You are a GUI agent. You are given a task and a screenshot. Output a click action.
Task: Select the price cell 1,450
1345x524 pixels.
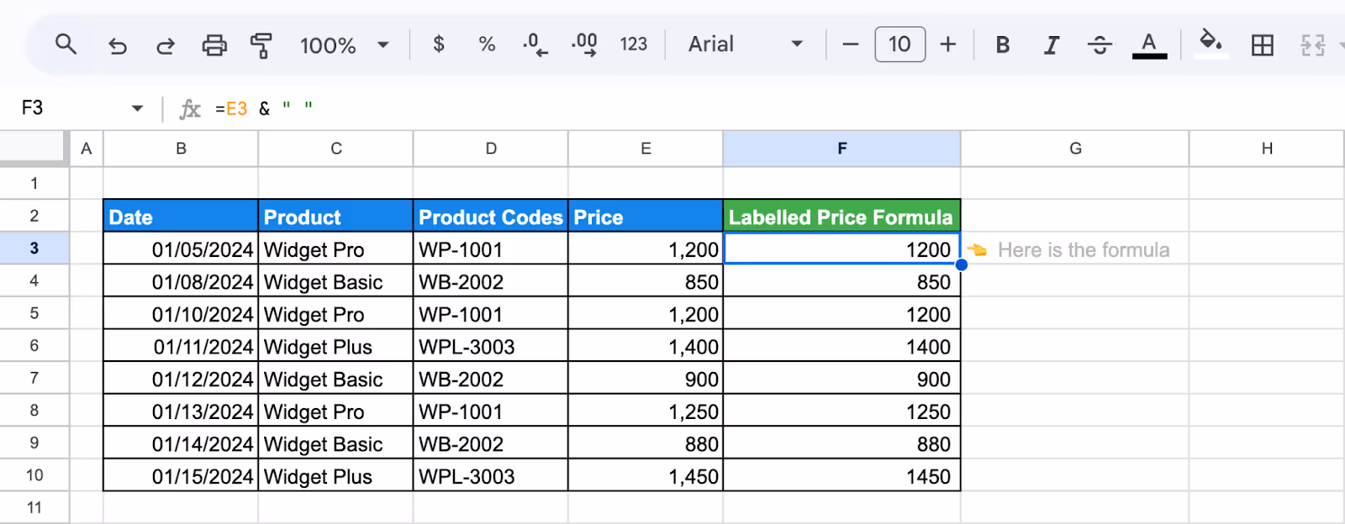pyautogui.click(x=646, y=476)
